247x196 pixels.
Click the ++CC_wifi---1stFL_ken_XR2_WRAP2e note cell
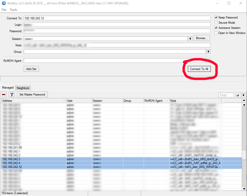pyautogui.click(x=195, y=167)
